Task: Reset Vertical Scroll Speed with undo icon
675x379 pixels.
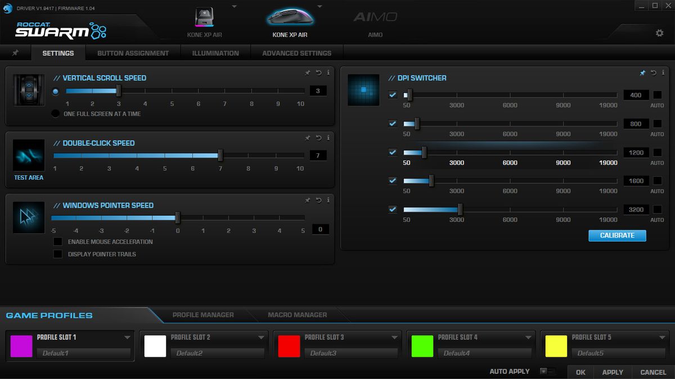Action: click(318, 72)
